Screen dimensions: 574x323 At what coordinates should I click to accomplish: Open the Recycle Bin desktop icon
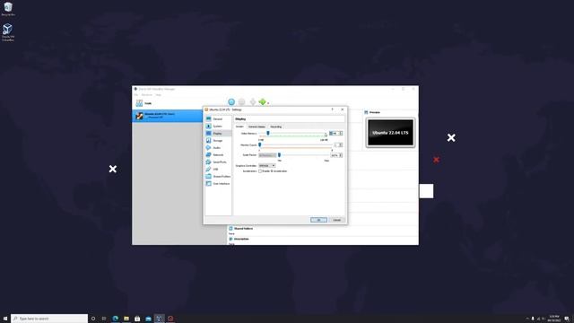8,9
